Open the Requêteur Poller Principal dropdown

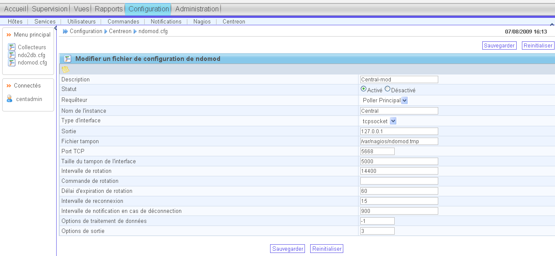coord(404,101)
